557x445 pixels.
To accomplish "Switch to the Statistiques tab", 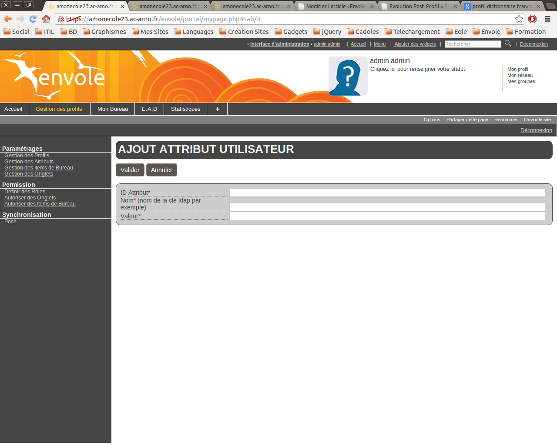I will point(185,109).
